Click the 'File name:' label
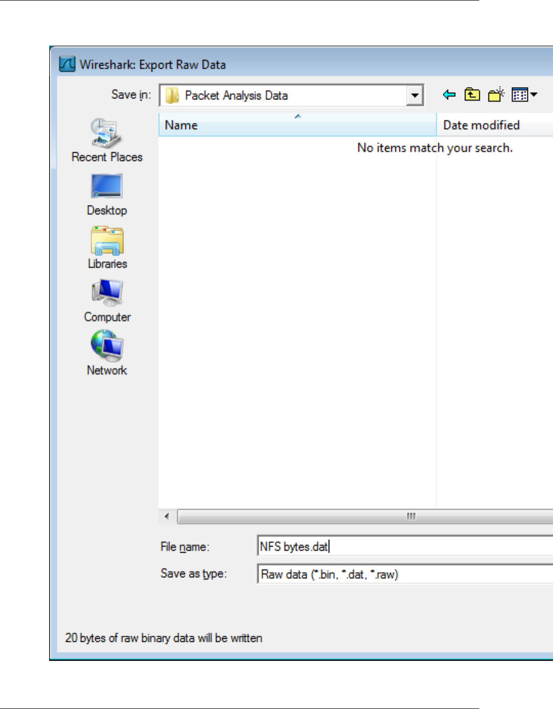This screenshot has width=553, height=709. tap(185, 547)
